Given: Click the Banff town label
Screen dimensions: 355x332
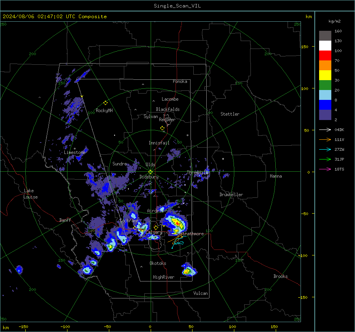Looking at the screenshot, I should (65, 220).
